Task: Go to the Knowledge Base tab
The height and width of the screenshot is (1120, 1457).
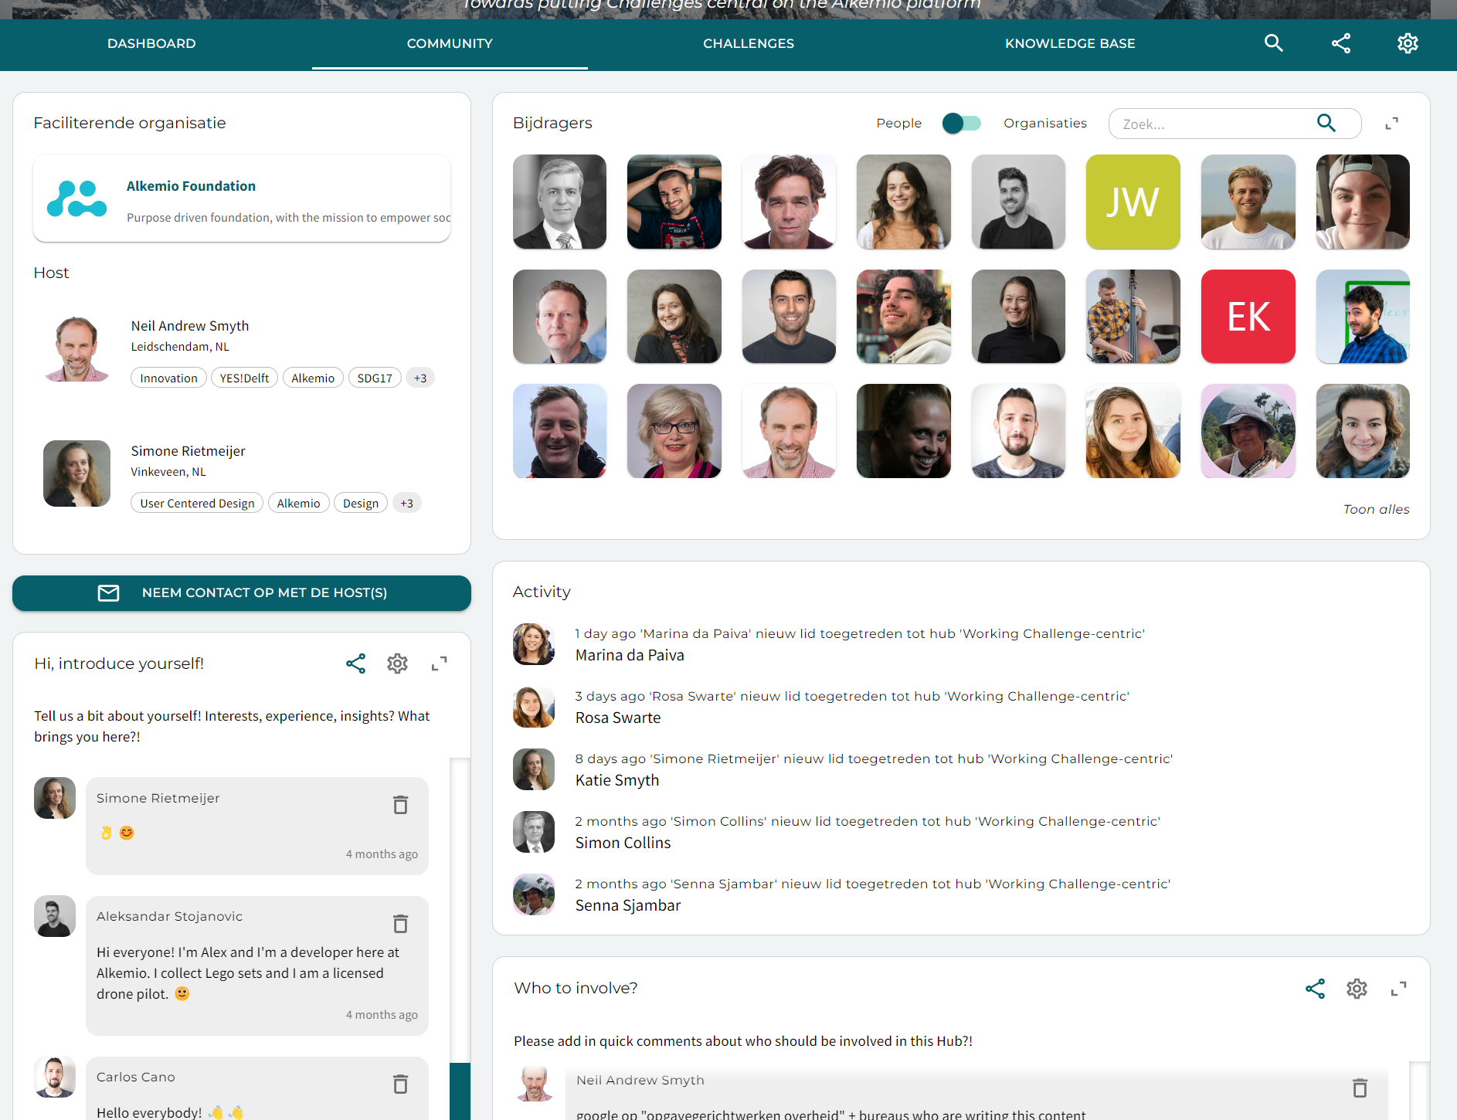Action: pyautogui.click(x=1069, y=44)
